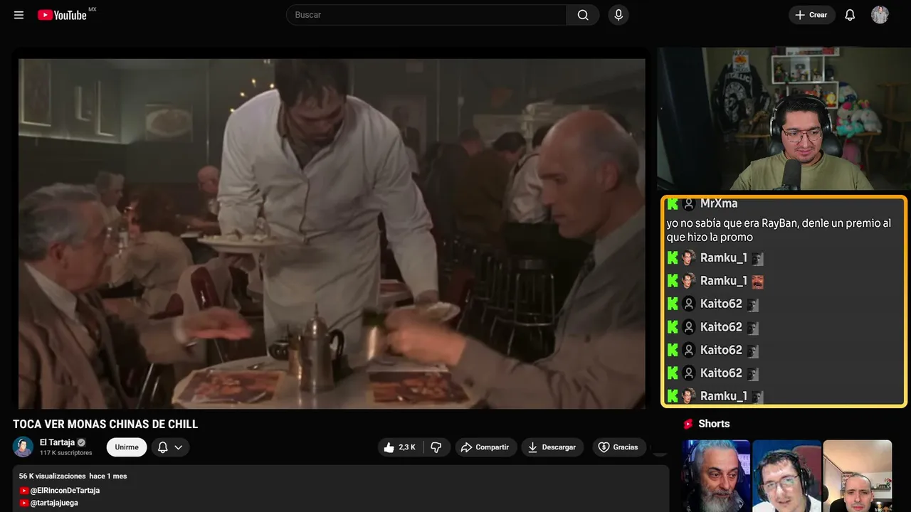The height and width of the screenshot is (512, 911).
Task: Select the title TOCA VER MONAS CHINAS DE CHILL
Action: (x=105, y=425)
